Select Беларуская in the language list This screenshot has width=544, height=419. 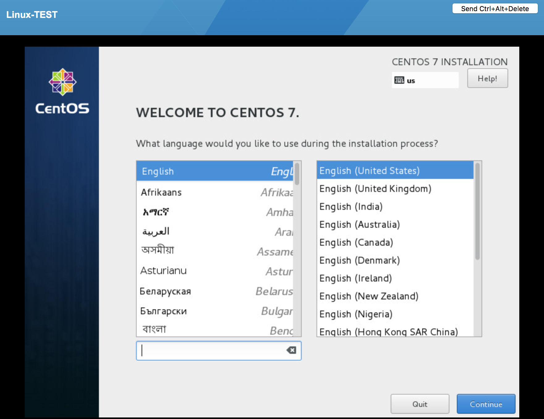click(x=215, y=291)
